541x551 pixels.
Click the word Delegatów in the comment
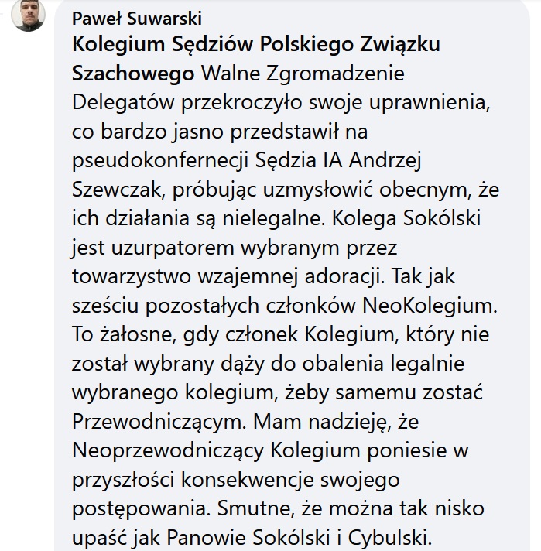[x=123, y=102]
